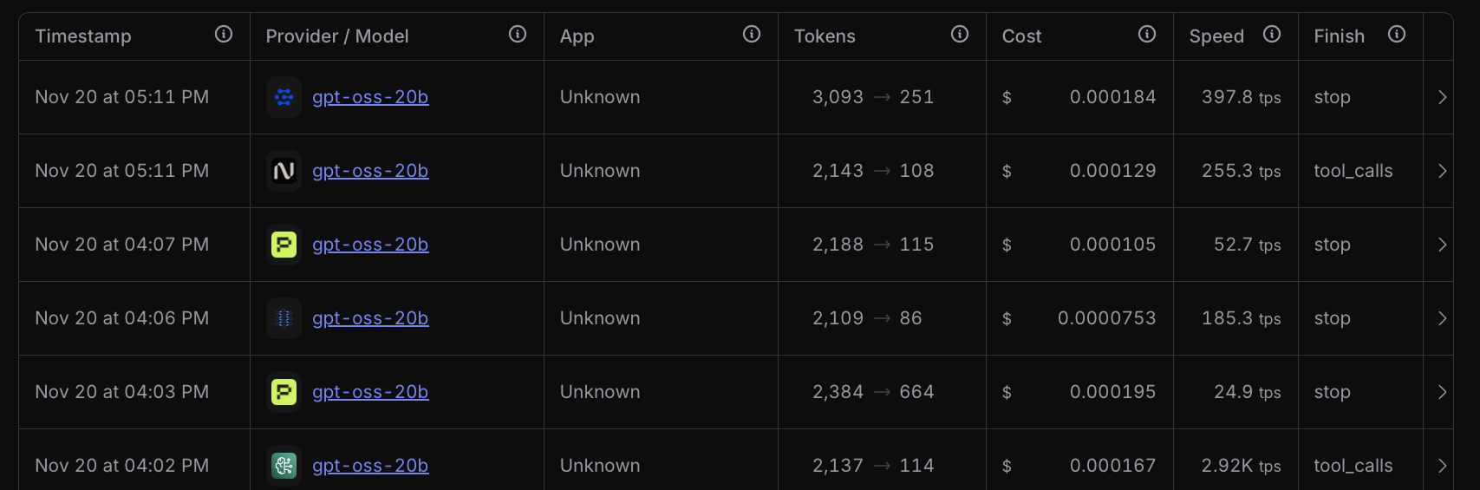Click the Speed column info icon
This screenshot has height=490, width=1480.
pos(1272,35)
